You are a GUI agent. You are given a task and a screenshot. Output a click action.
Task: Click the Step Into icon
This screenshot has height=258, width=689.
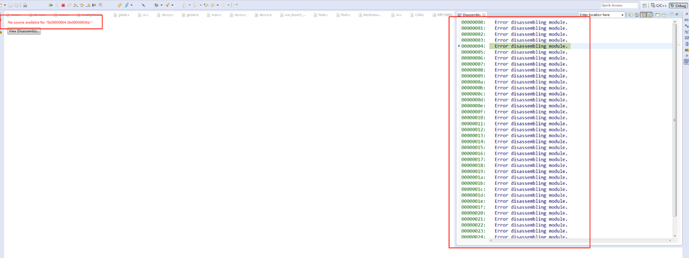point(76,6)
